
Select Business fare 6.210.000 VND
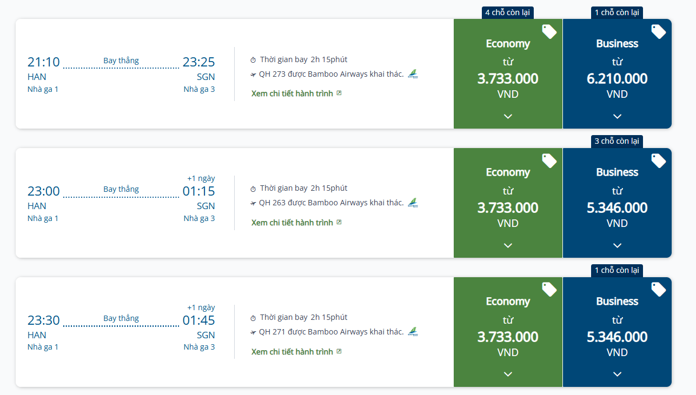point(617,78)
